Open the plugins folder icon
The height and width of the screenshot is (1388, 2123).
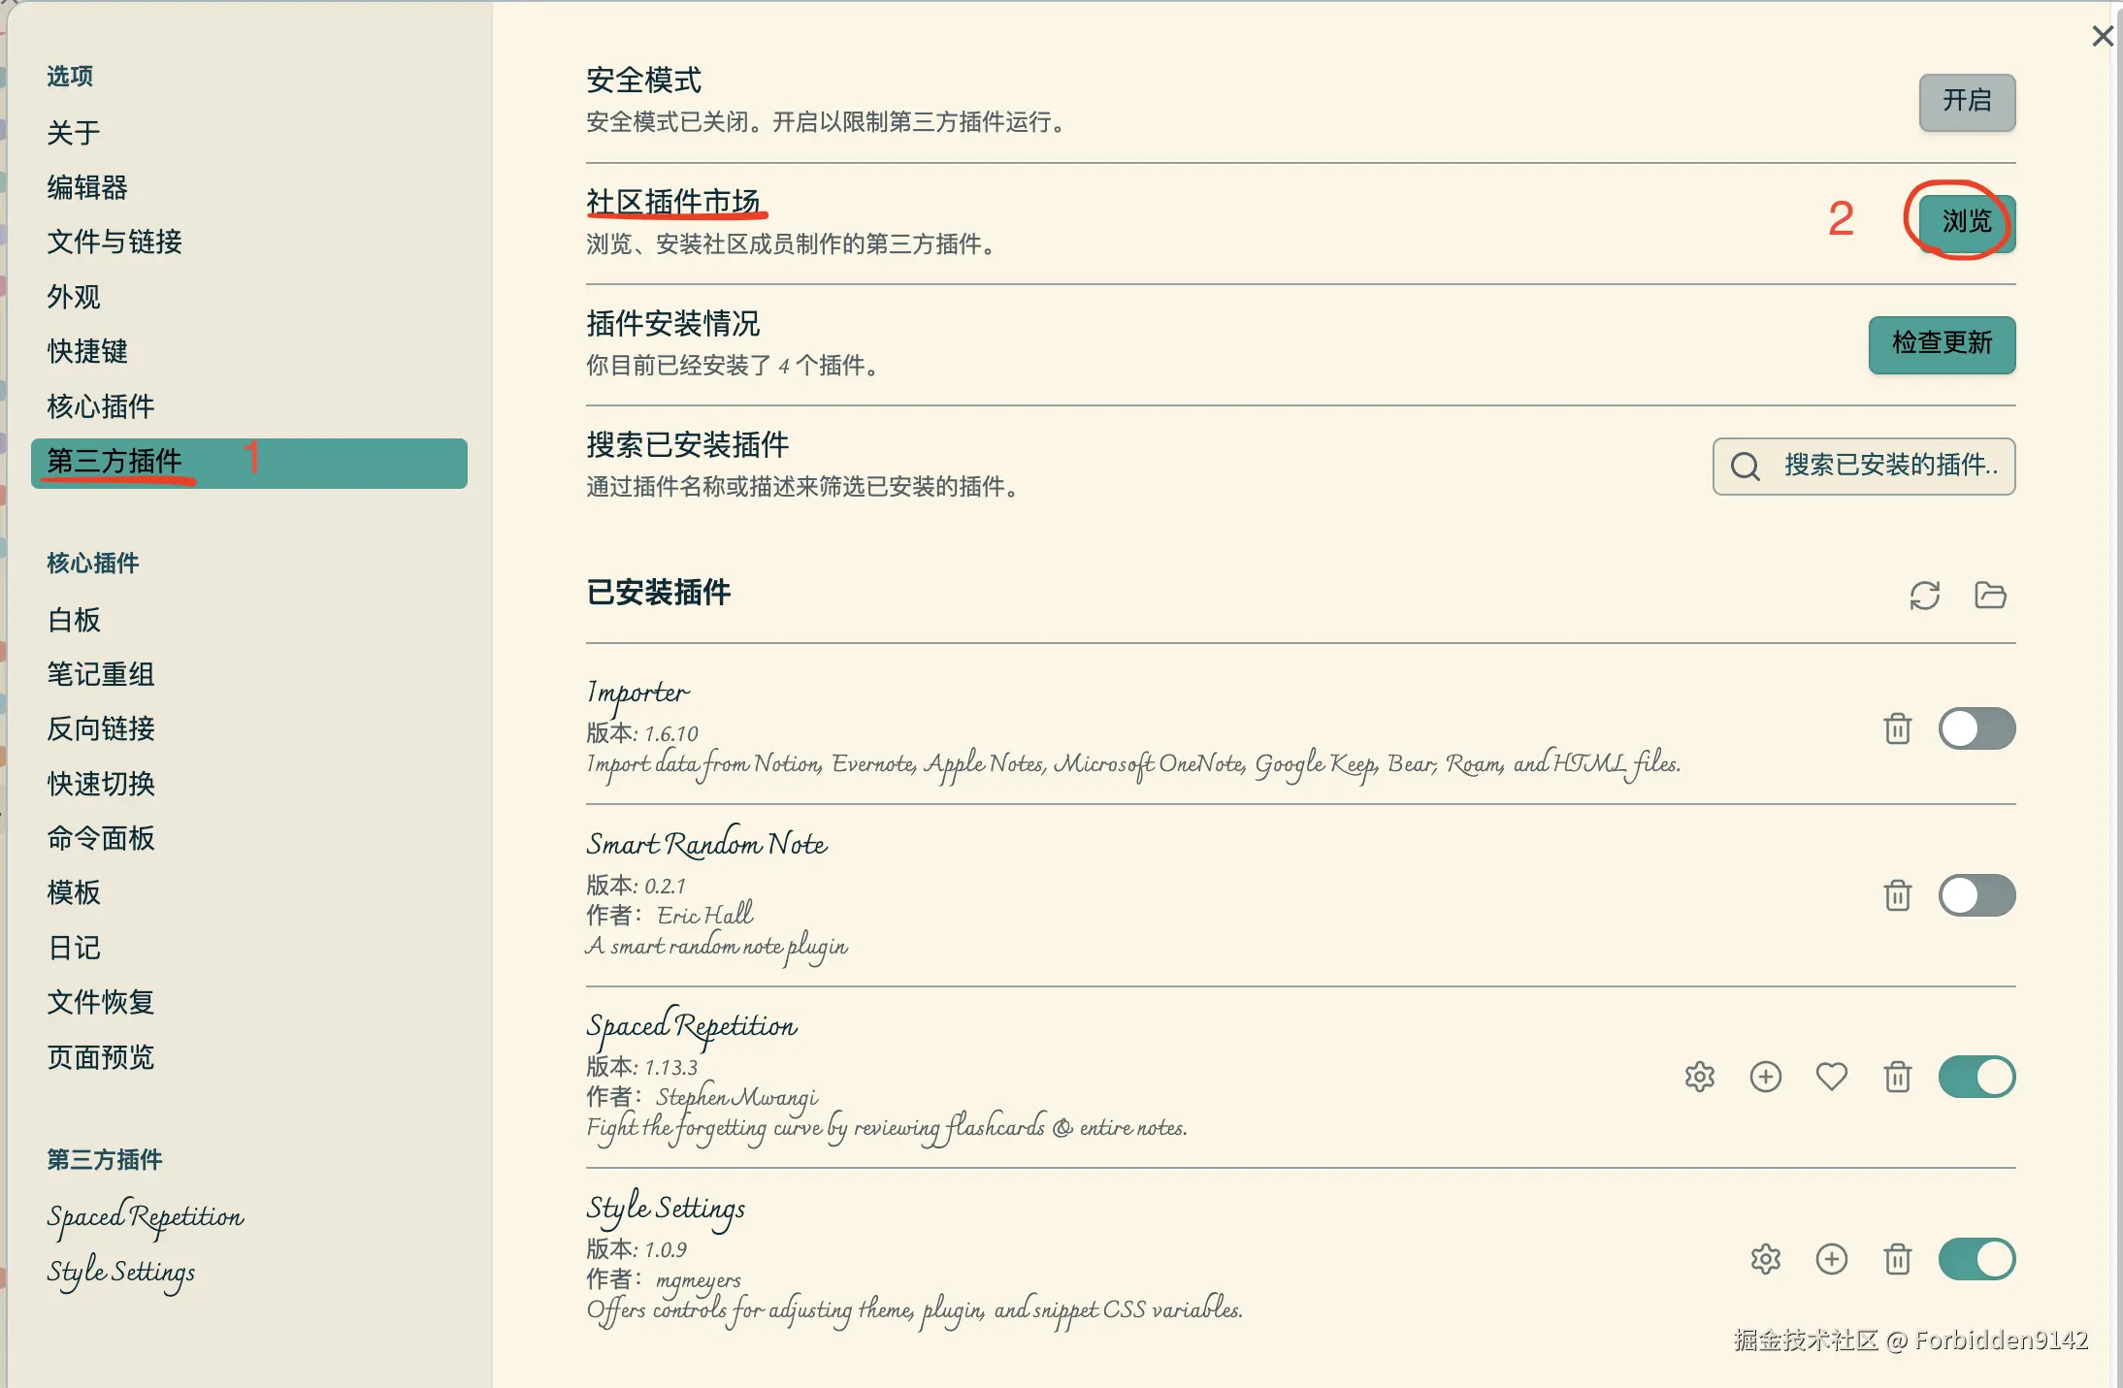(x=1991, y=596)
